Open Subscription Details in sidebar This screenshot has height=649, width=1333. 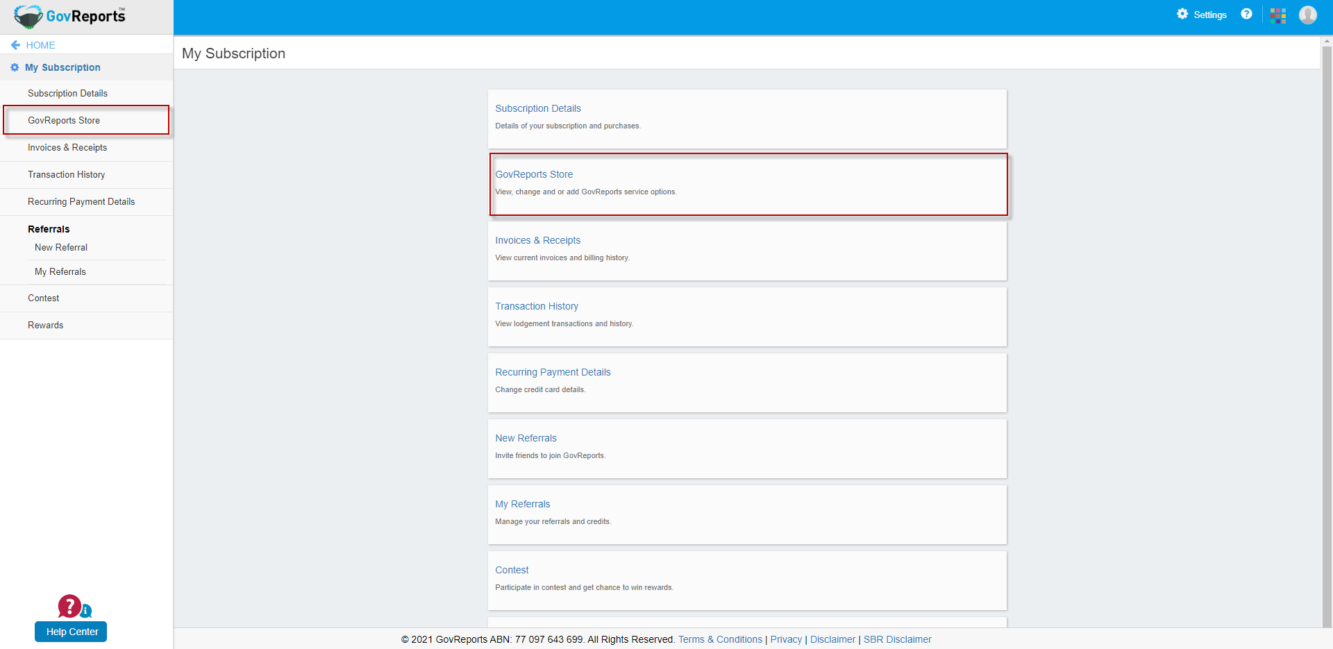point(67,93)
